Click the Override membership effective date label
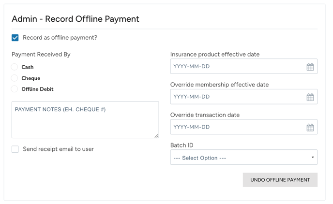 [x=219, y=85]
